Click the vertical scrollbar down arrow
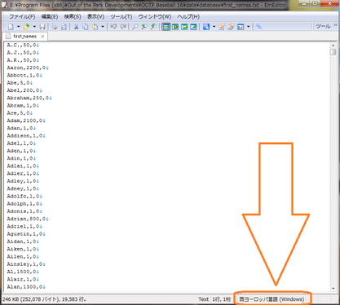Screen dimensions: 340x305 click(x=333, y=289)
